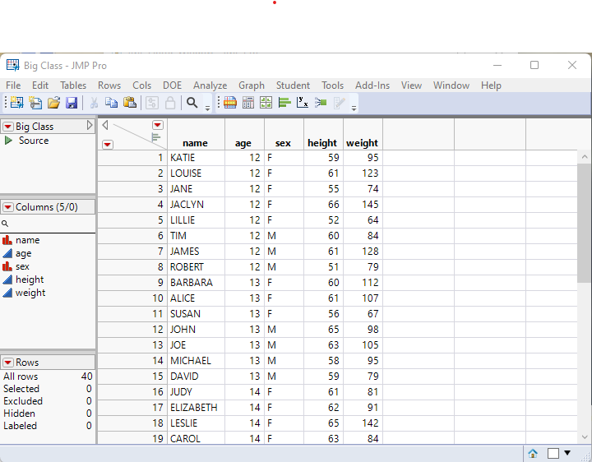Open the Big Class table red triangle menu
The width and height of the screenshot is (592, 462).
click(8, 127)
